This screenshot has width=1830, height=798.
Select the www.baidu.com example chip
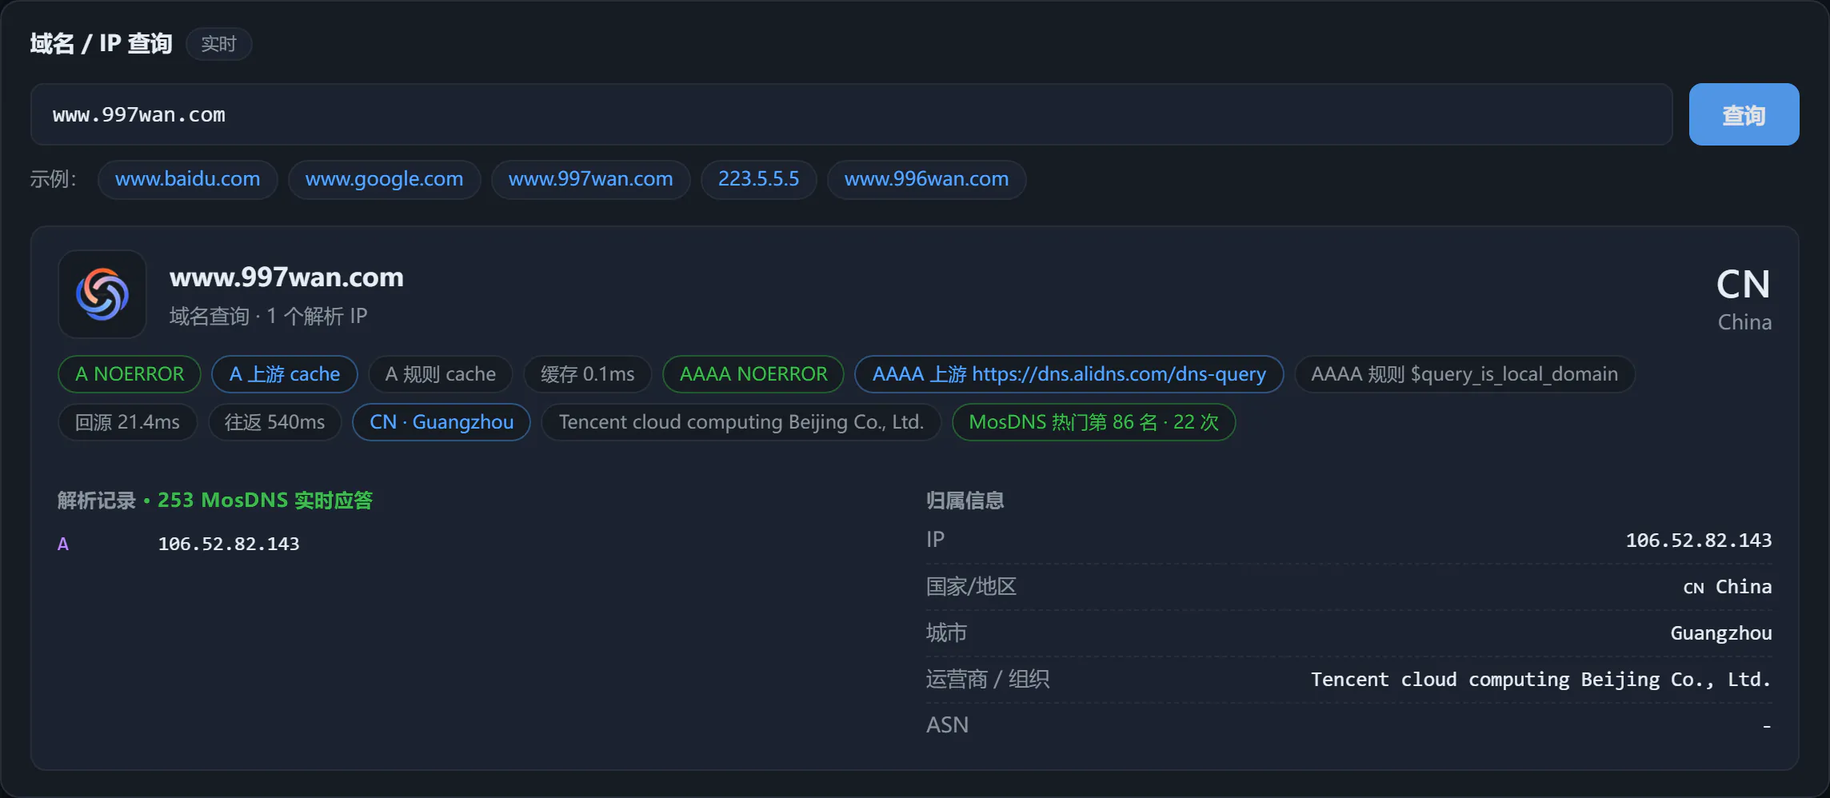pos(187,179)
